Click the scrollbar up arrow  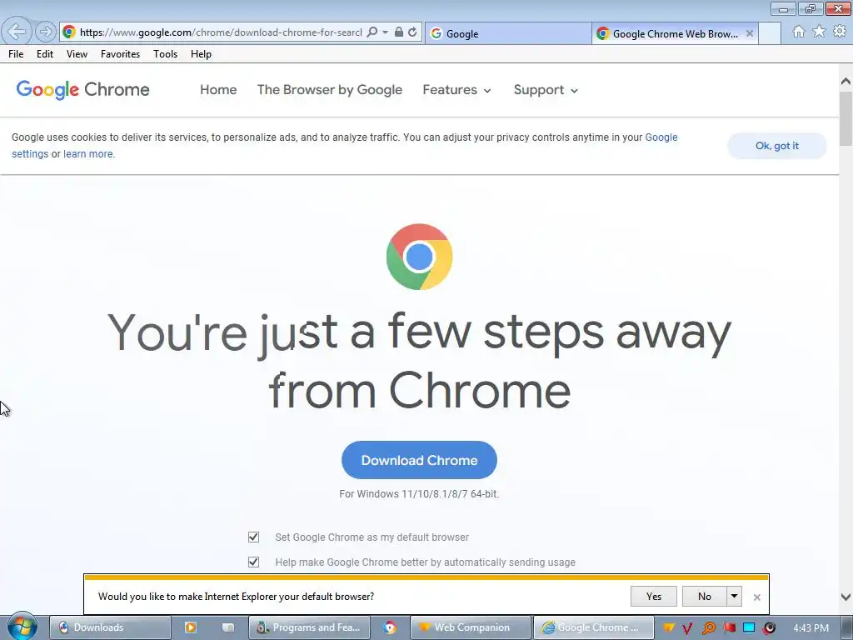tap(846, 81)
